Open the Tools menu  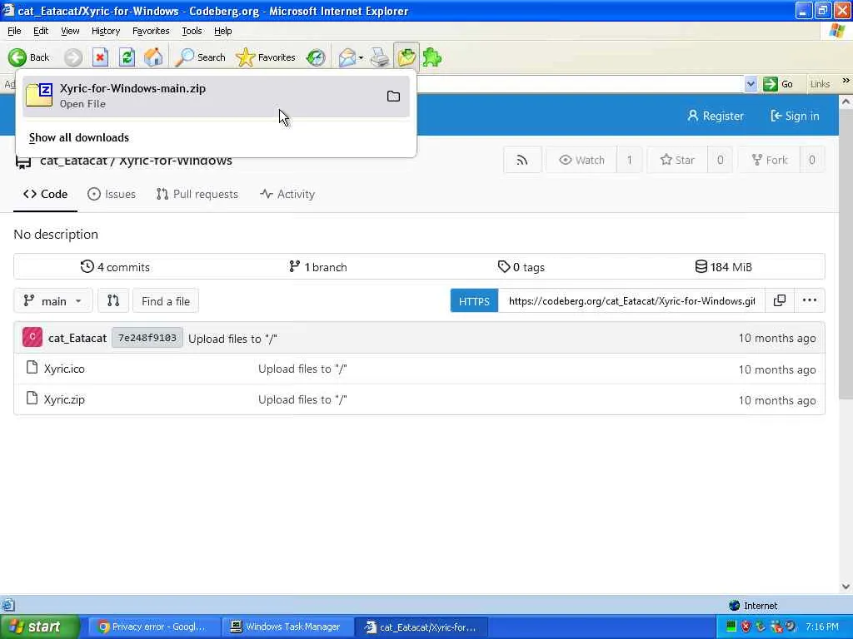click(192, 31)
